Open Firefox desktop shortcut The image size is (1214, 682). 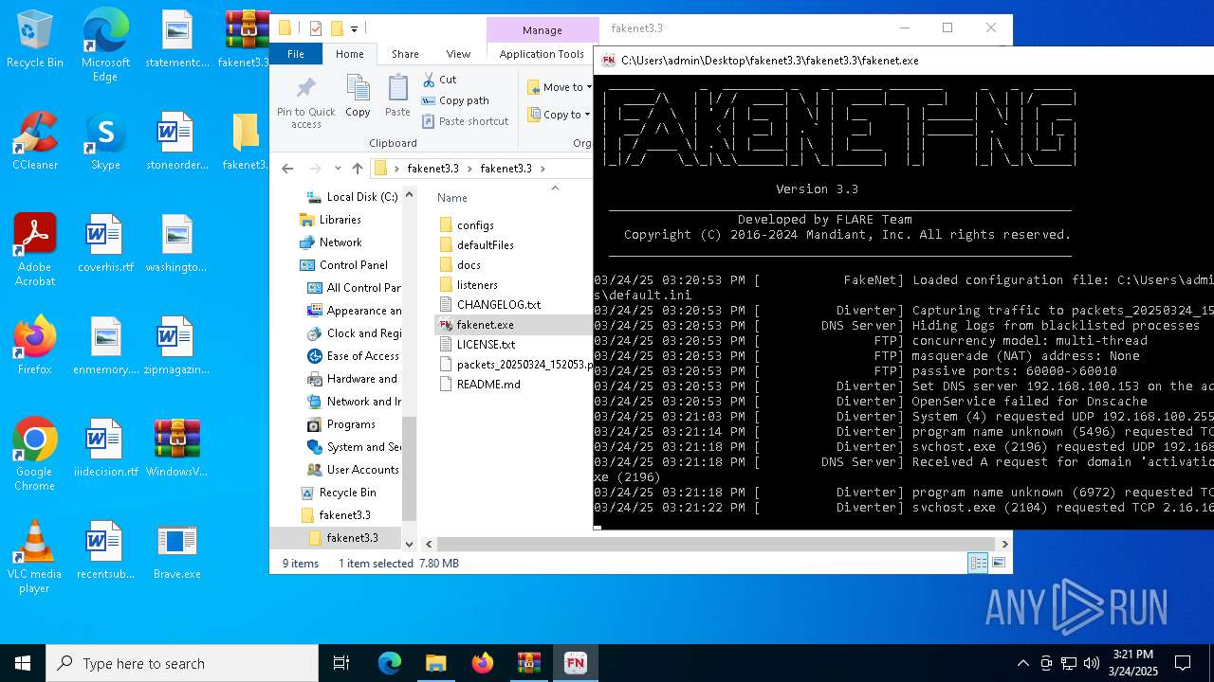[x=35, y=346]
